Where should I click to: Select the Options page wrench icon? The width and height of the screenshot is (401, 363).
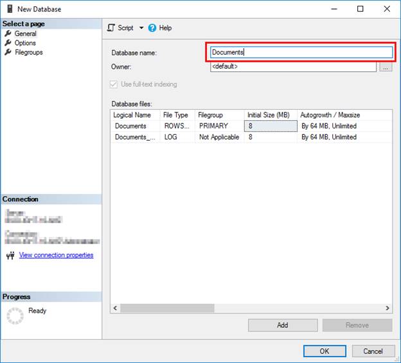click(8, 42)
